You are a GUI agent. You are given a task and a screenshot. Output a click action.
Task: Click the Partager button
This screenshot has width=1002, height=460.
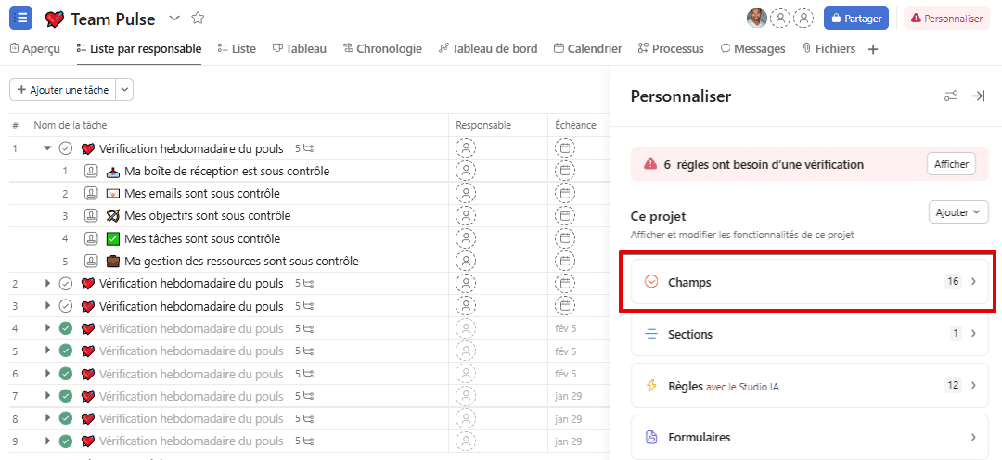click(x=855, y=19)
